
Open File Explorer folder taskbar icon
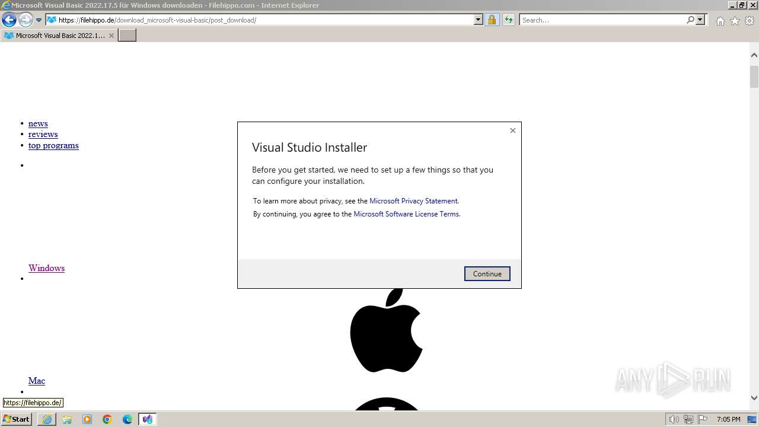pyautogui.click(x=67, y=419)
